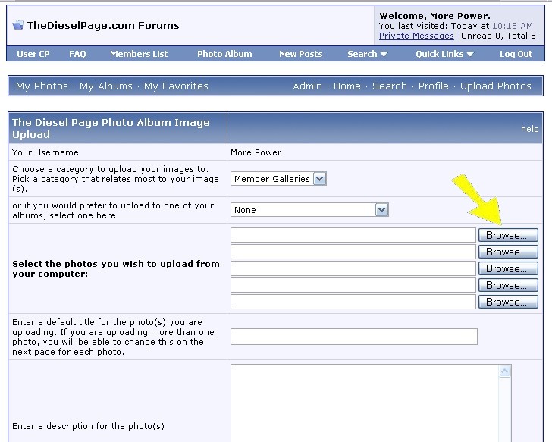552x442 pixels.
Task: Open the Member Galleries category dropdown
Action: pyautogui.click(x=319, y=179)
